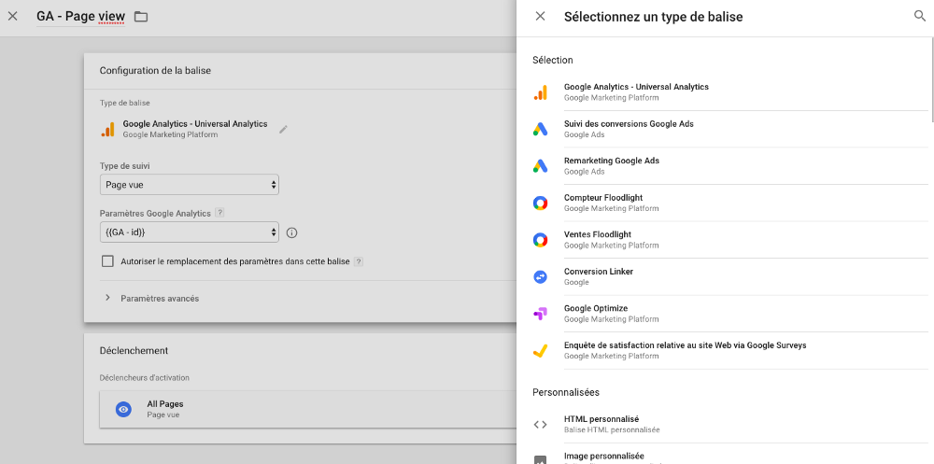Click the Déclencheurs d'activation label

click(x=145, y=377)
